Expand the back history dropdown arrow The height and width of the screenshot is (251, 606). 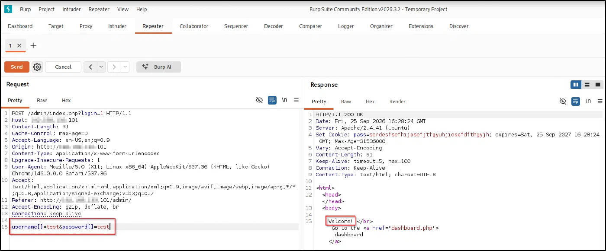tap(101, 67)
